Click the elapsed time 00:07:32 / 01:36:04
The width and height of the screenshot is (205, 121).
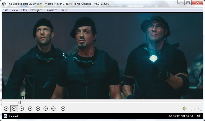[x=181, y=116]
